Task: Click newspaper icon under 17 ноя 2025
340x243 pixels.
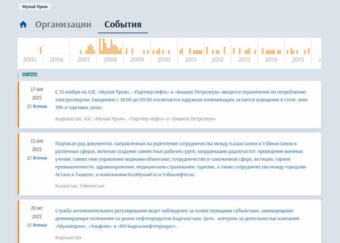Action: coord(29,106)
